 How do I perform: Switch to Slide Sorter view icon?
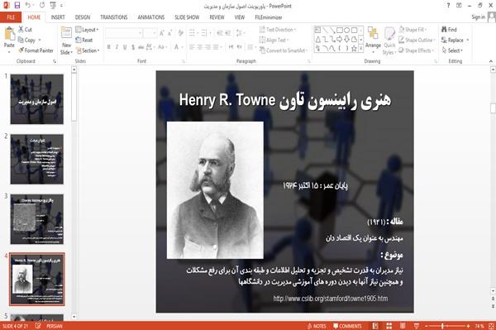(389, 326)
